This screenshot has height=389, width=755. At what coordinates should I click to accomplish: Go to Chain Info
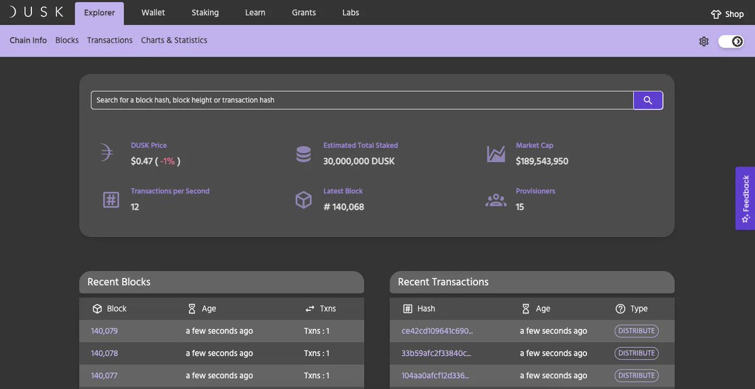click(28, 40)
